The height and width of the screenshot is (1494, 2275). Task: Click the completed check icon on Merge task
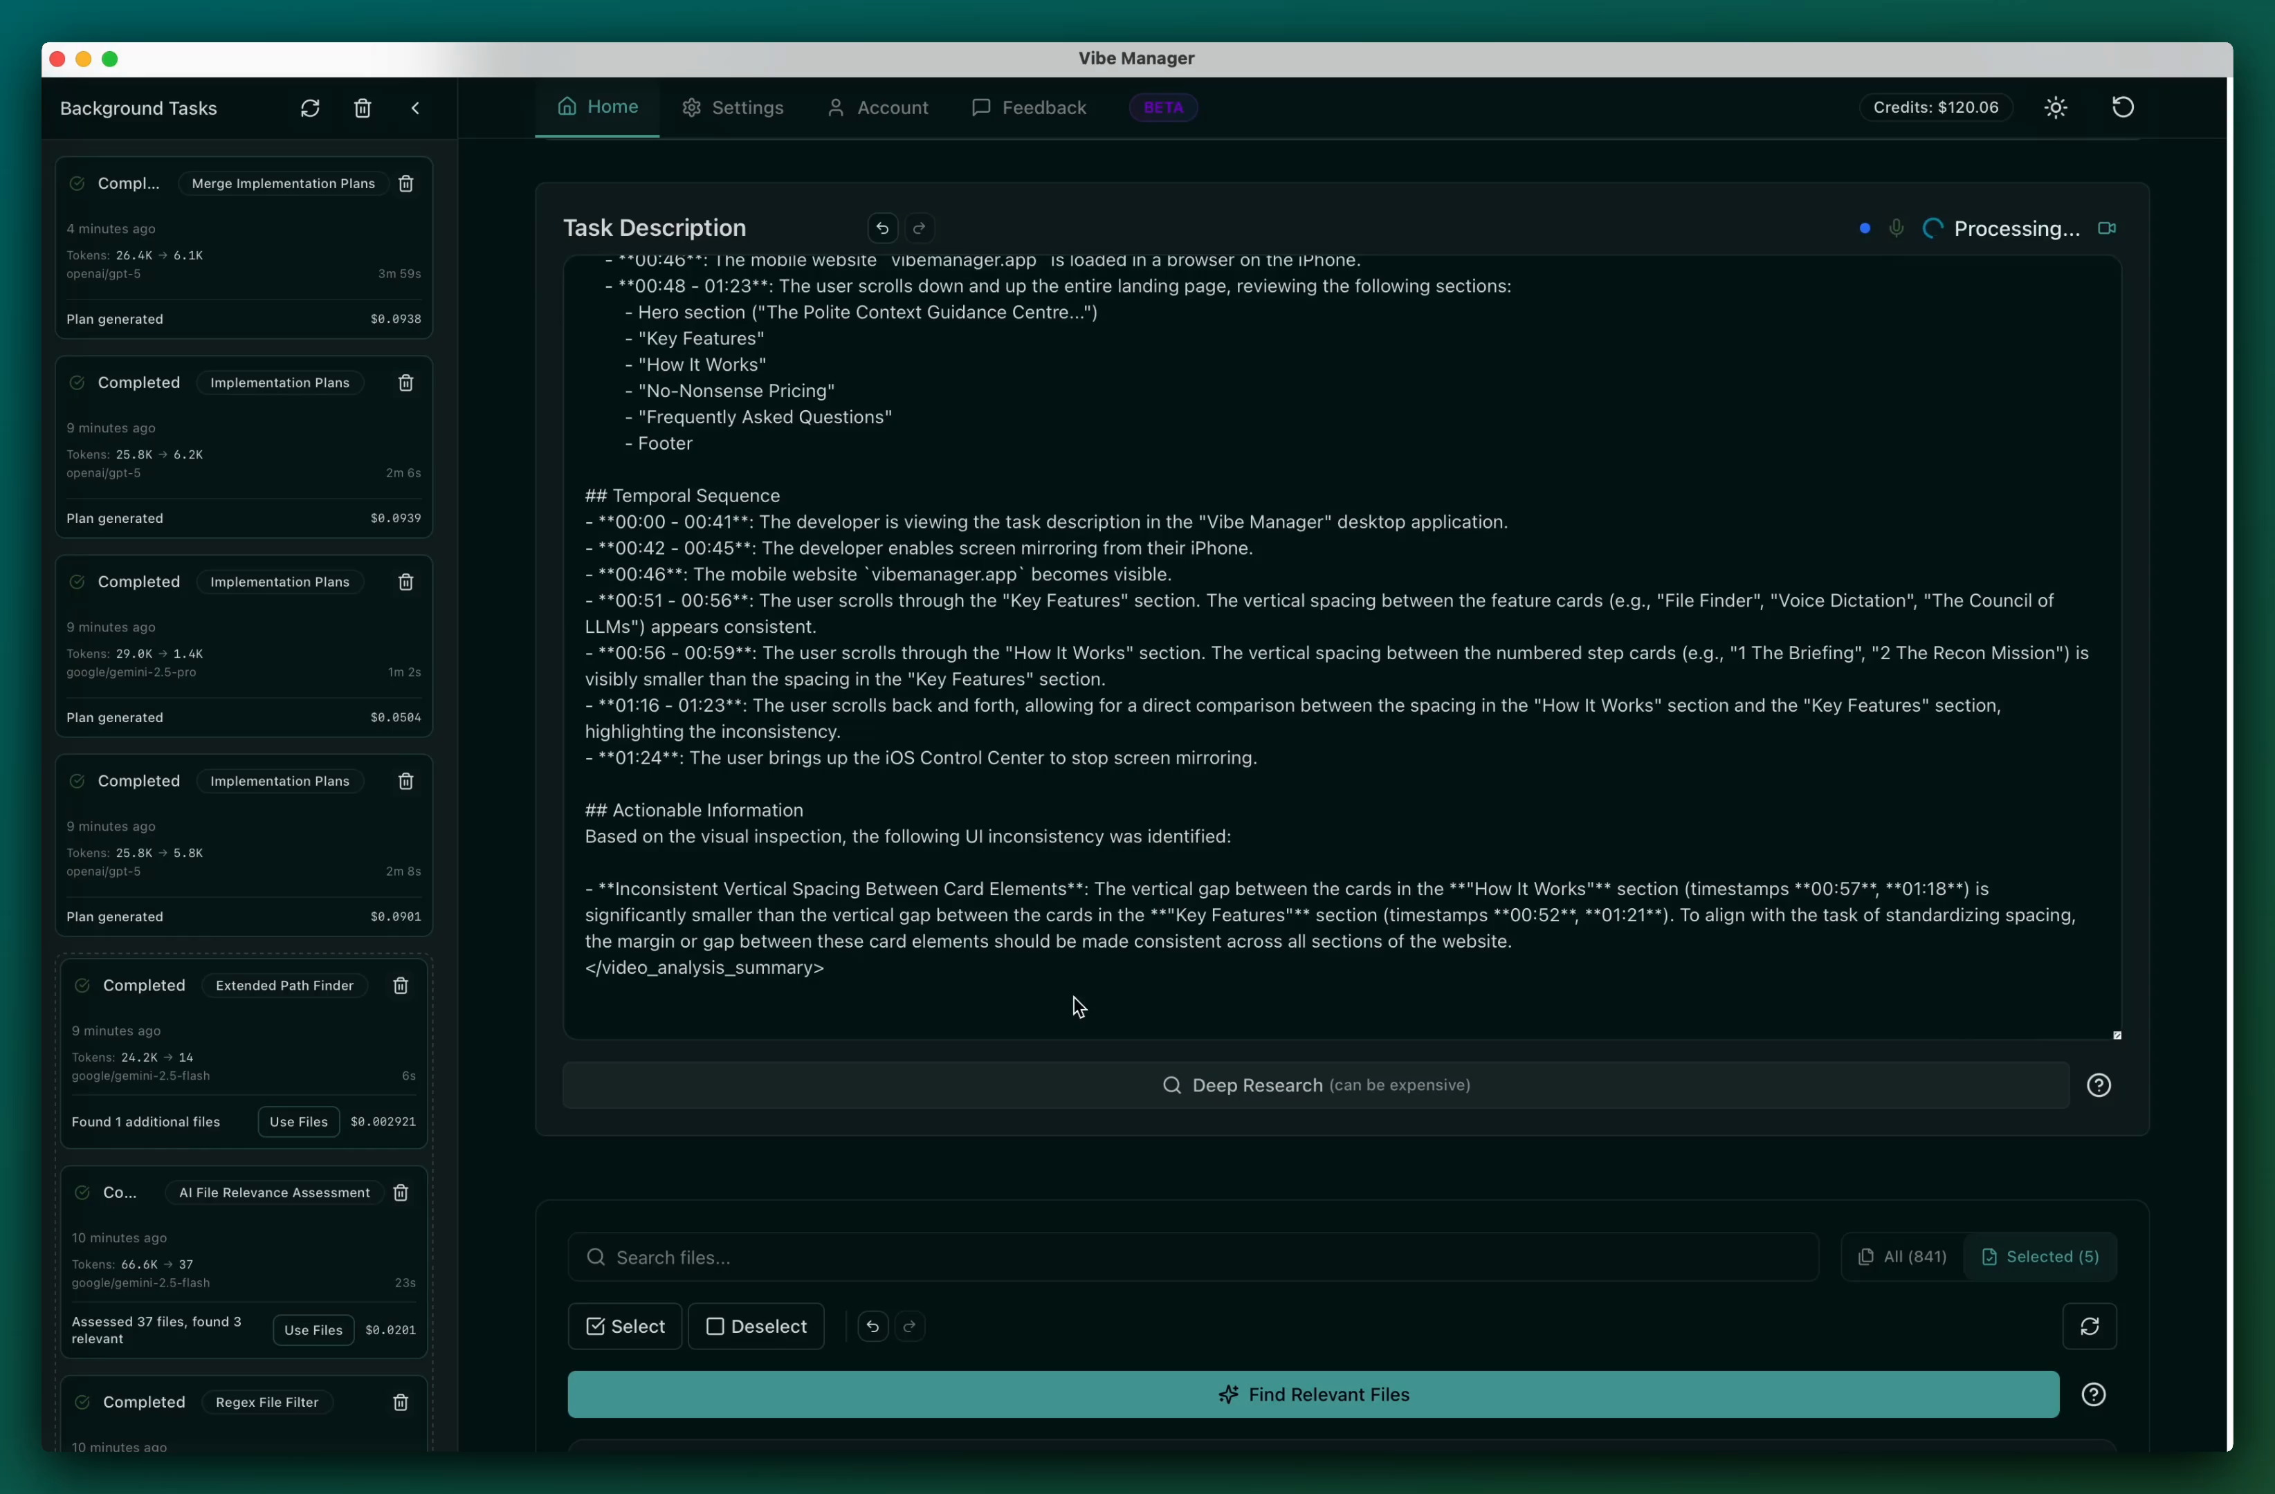pyautogui.click(x=77, y=183)
